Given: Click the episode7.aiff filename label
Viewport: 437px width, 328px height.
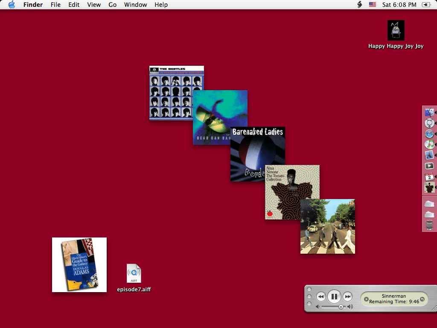Looking at the screenshot, I should click(134, 289).
